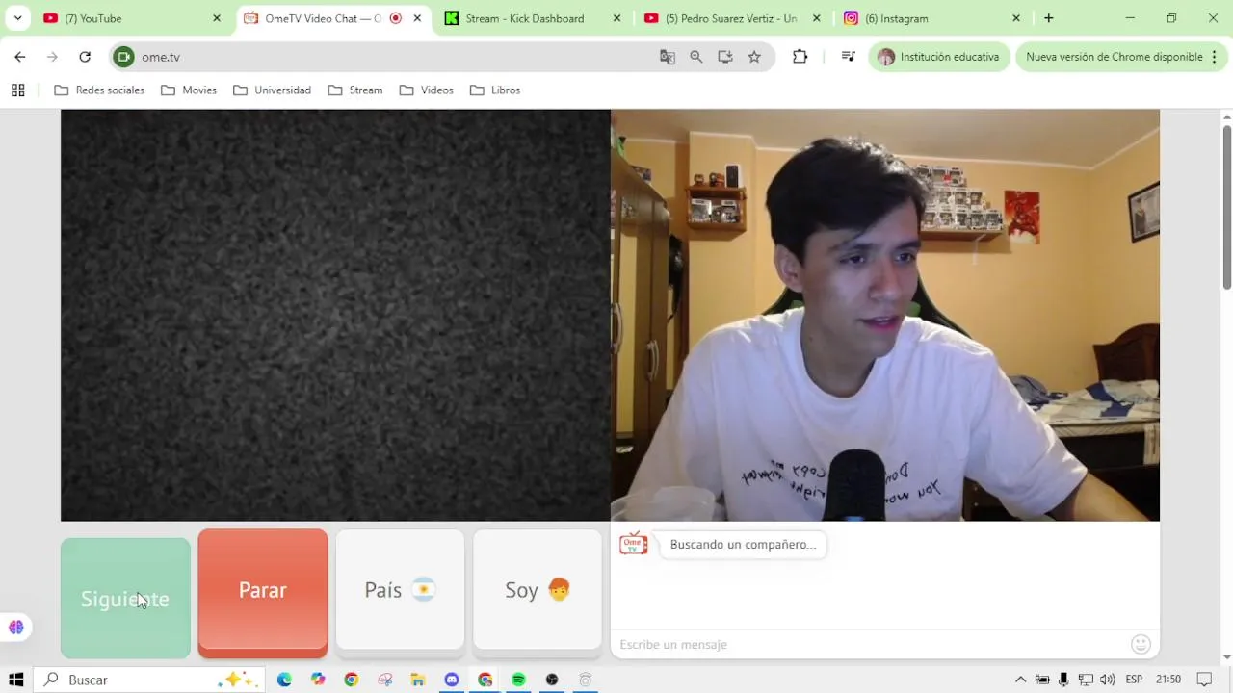Open the Institución educativa profile
The image size is (1233, 693).
click(x=939, y=57)
